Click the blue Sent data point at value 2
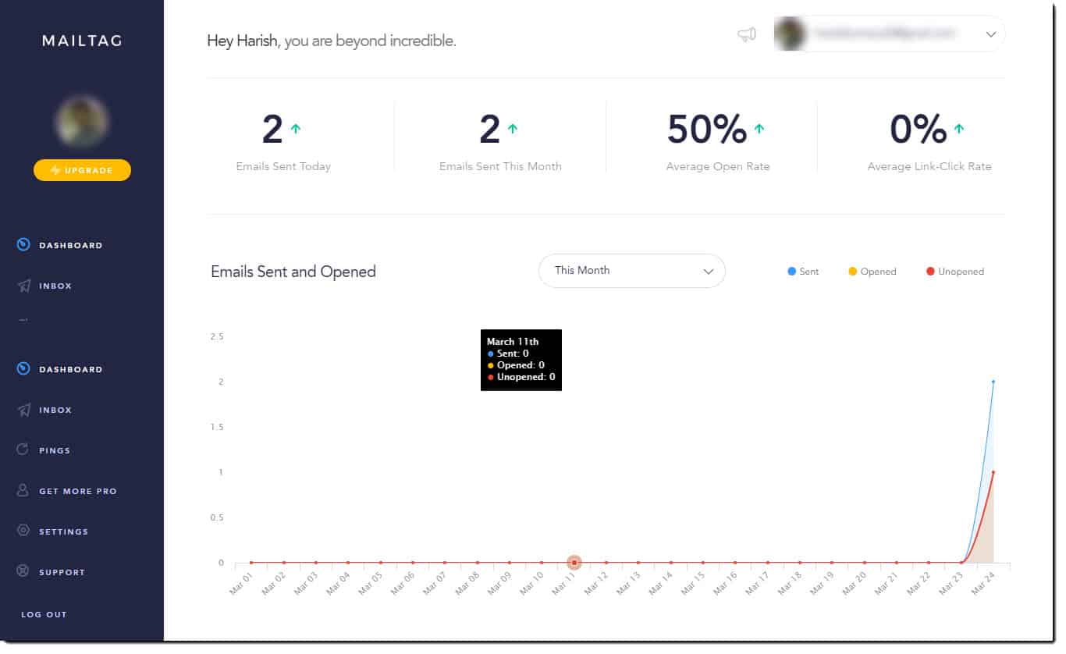1066x654 pixels. point(993,382)
